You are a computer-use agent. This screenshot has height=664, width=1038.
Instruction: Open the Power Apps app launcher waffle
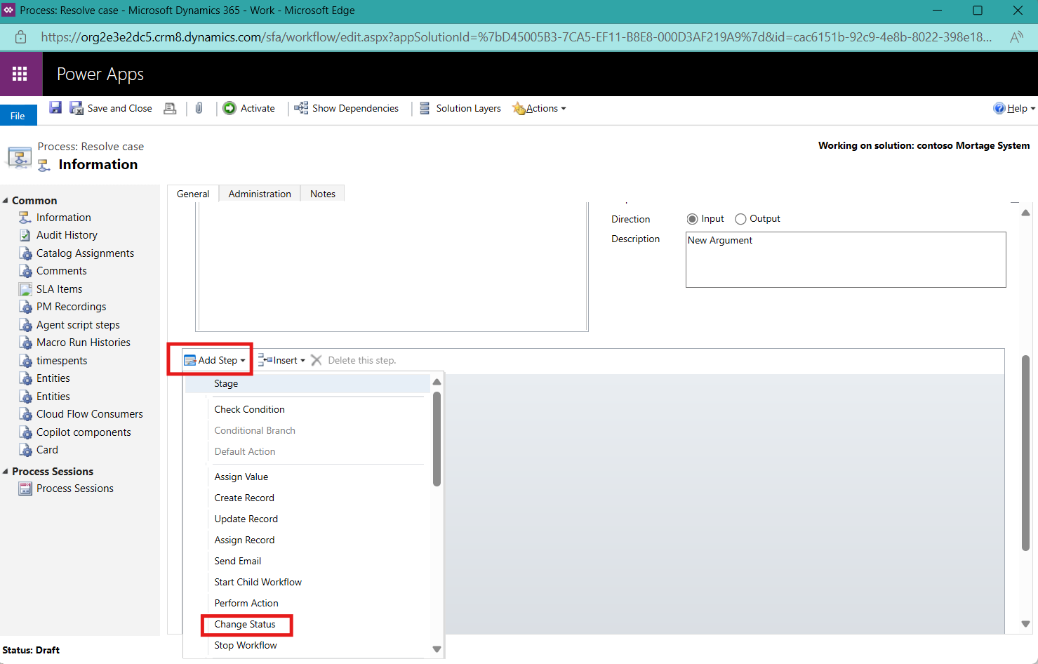click(20, 74)
